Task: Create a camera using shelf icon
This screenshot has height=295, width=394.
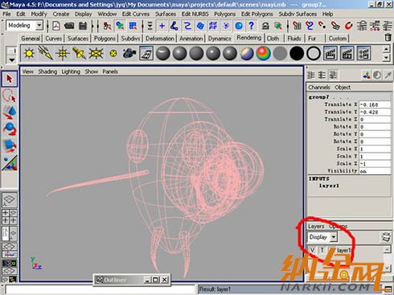Action: (129, 53)
